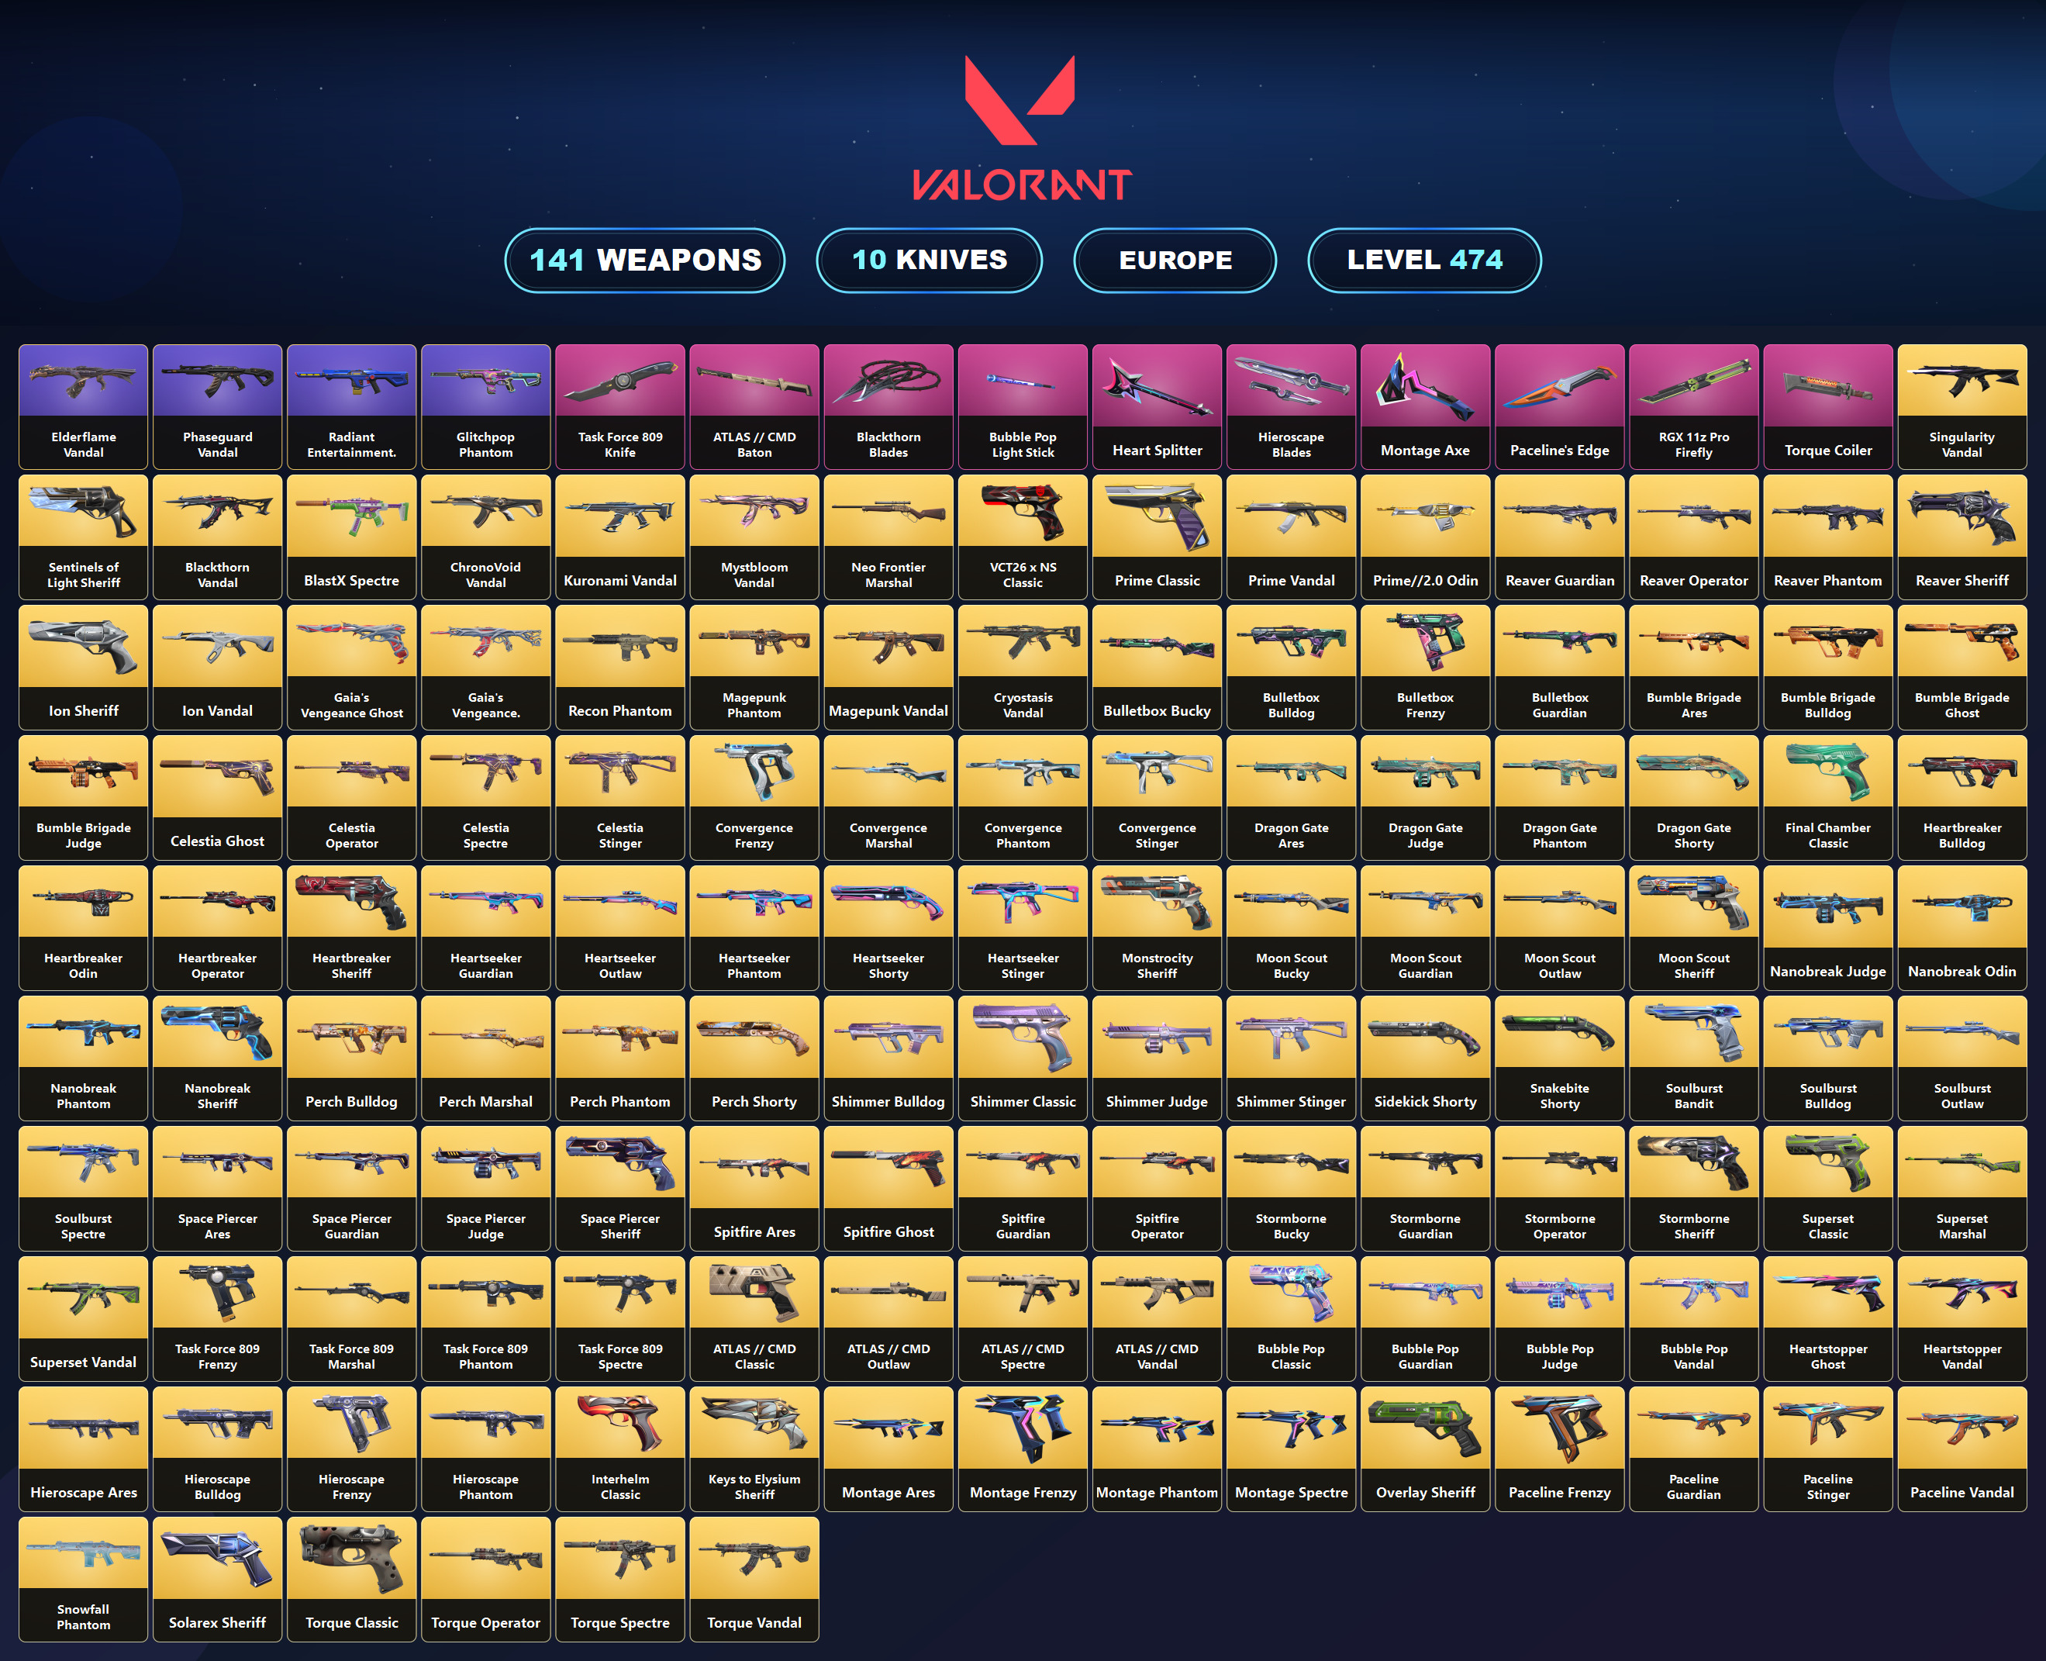Screen dimensions: 2046x1661
Task: Click the Paceline's Edge knife icon
Action: pos(1560,386)
